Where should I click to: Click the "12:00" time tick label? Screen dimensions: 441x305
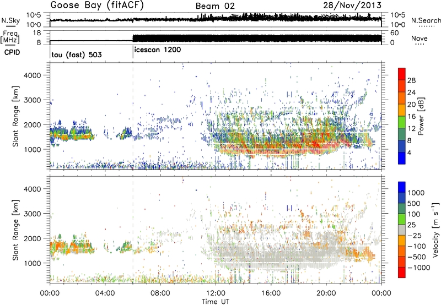tap(216, 293)
